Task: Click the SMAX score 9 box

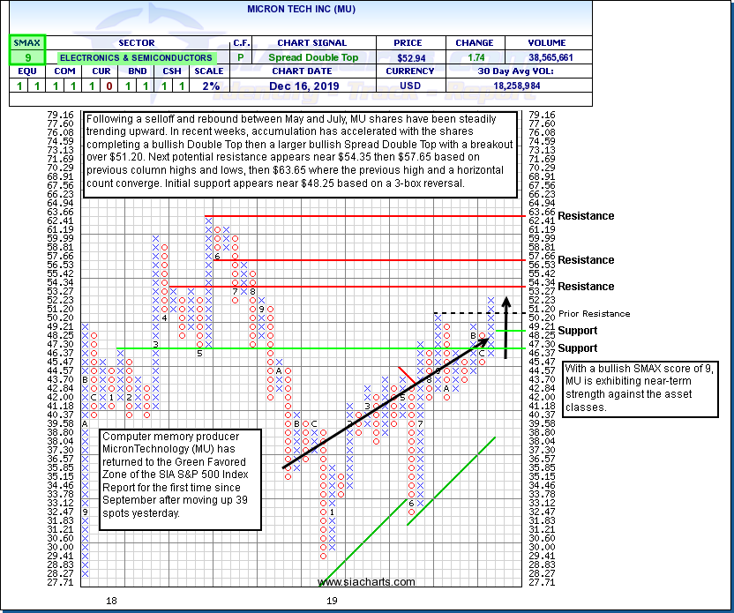Action: pyautogui.click(x=26, y=57)
